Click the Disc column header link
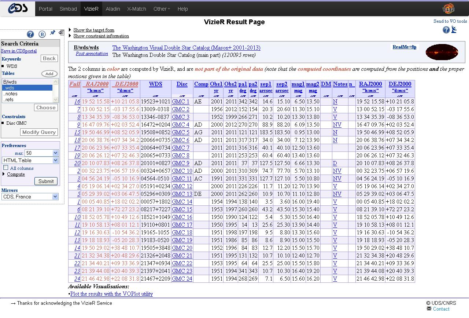Viewport: 469px width, 318px height. [182, 84]
